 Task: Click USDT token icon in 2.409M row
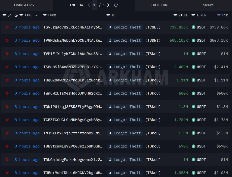click(193, 67)
